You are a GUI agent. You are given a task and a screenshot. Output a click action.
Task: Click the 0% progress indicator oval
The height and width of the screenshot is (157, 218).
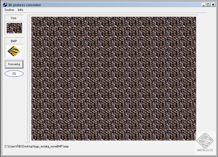pyautogui.click(x=14, y=73)
